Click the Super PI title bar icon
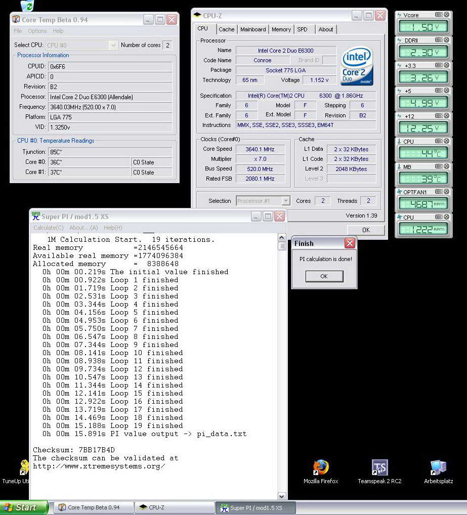This screenshot has width=467, height=515. point(35,216)
